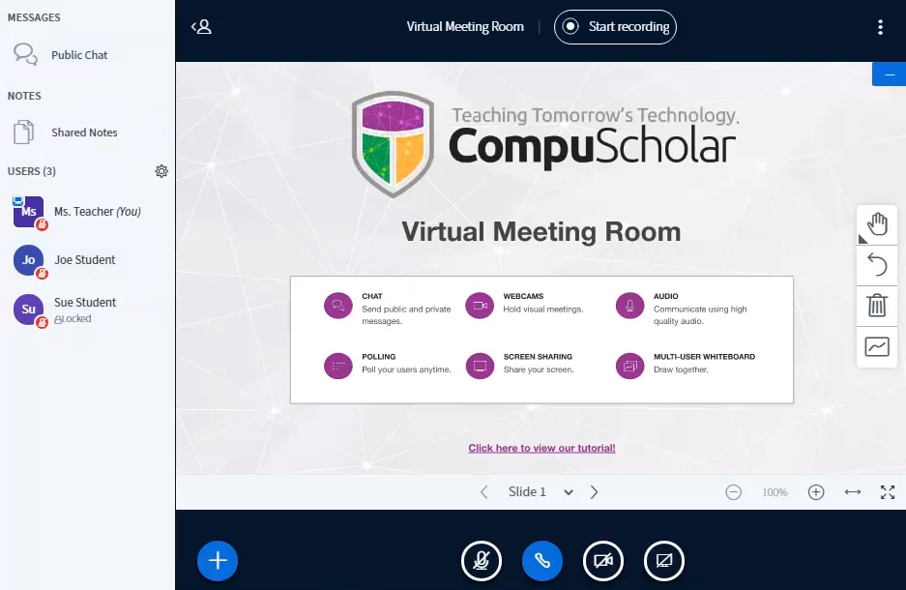Click the USERS (3) heading
The image size is (906, 590).
pos(32,171)
